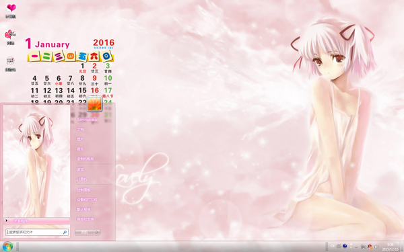Open 游戏 in the Start menu
The width and height of the screenshot is (404, 252).
click(x=80, y=169)
